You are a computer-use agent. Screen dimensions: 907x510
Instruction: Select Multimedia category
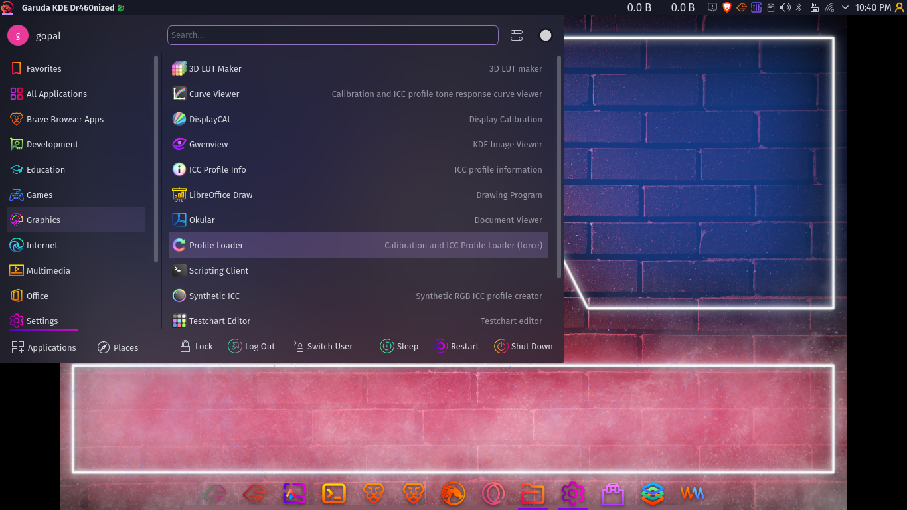pos(76,270)
